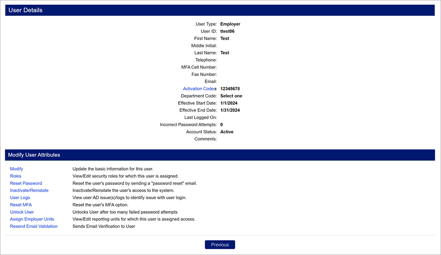The image size is (441, 255).
Task: Choose the Unlock User link
Action: click(x=22, y=212)
